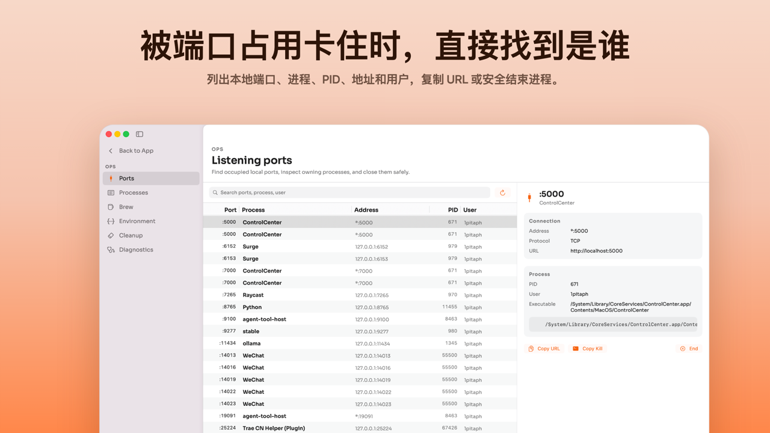This screenshot has height=433, width=770.
Task: End the ControlCenter process
Action: tap(689, 349)
